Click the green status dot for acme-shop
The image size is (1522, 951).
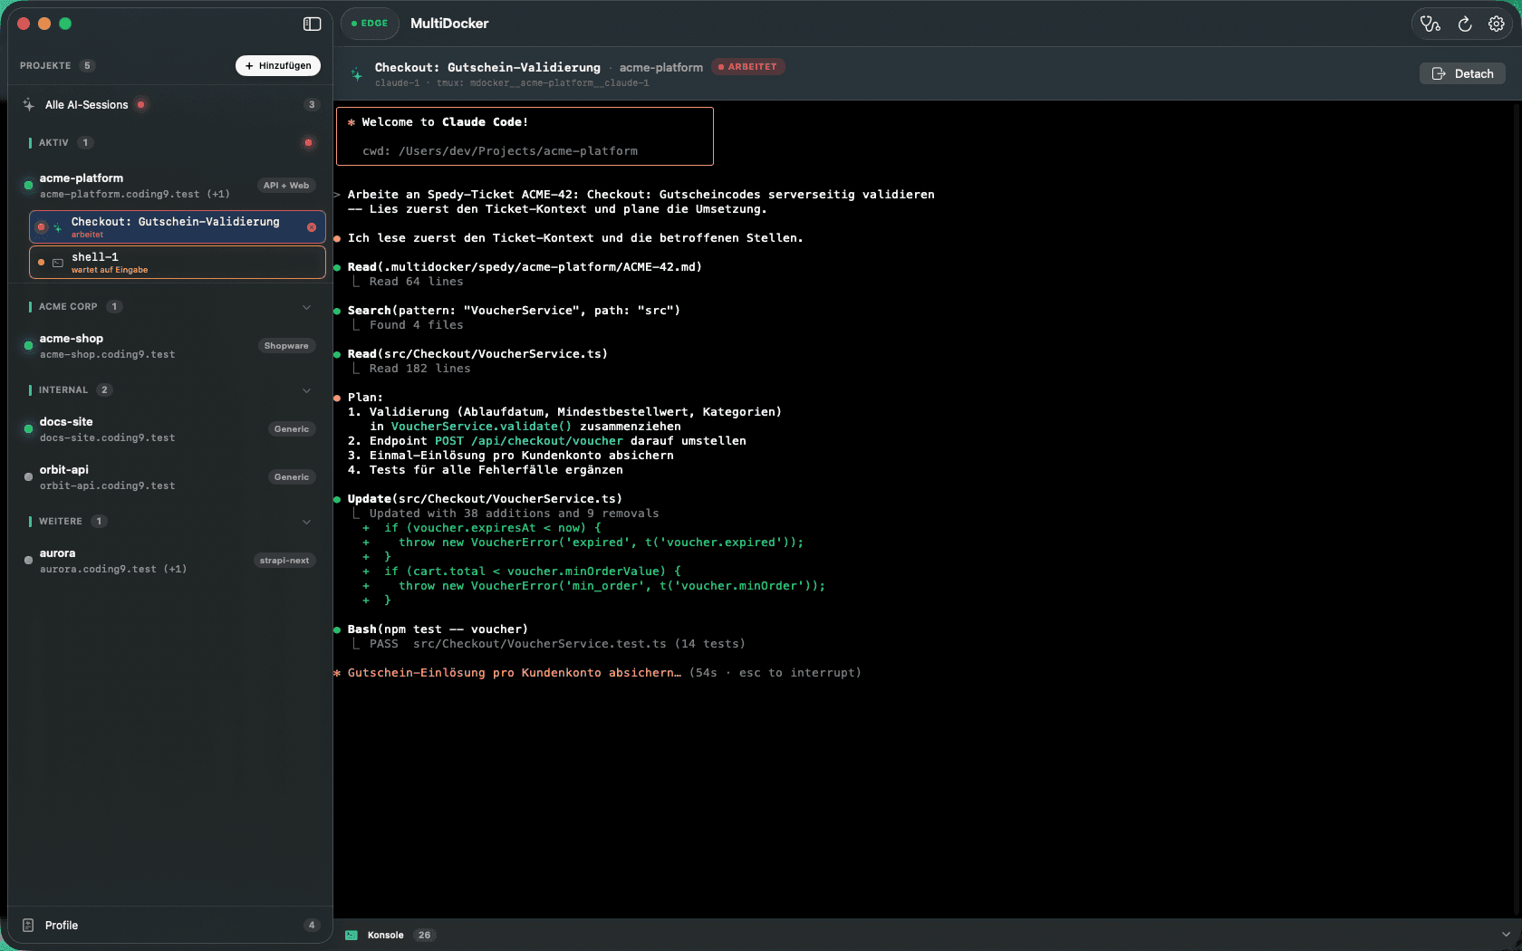[28, 346]
